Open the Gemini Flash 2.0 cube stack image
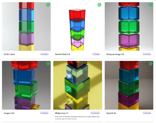 (78, 26)
